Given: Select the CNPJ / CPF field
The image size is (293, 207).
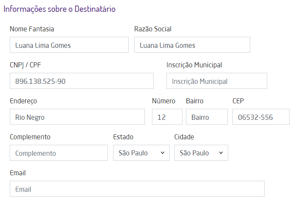Looking at the screenshot, I should tap(81, 81).
